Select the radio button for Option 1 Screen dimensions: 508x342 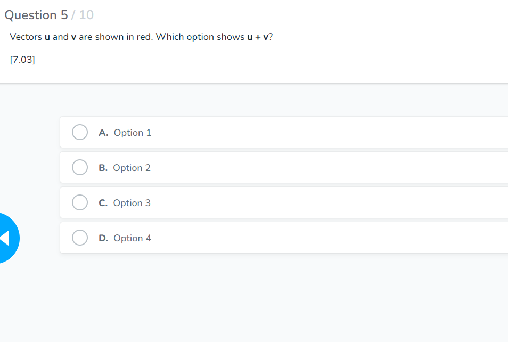point(79,132)
